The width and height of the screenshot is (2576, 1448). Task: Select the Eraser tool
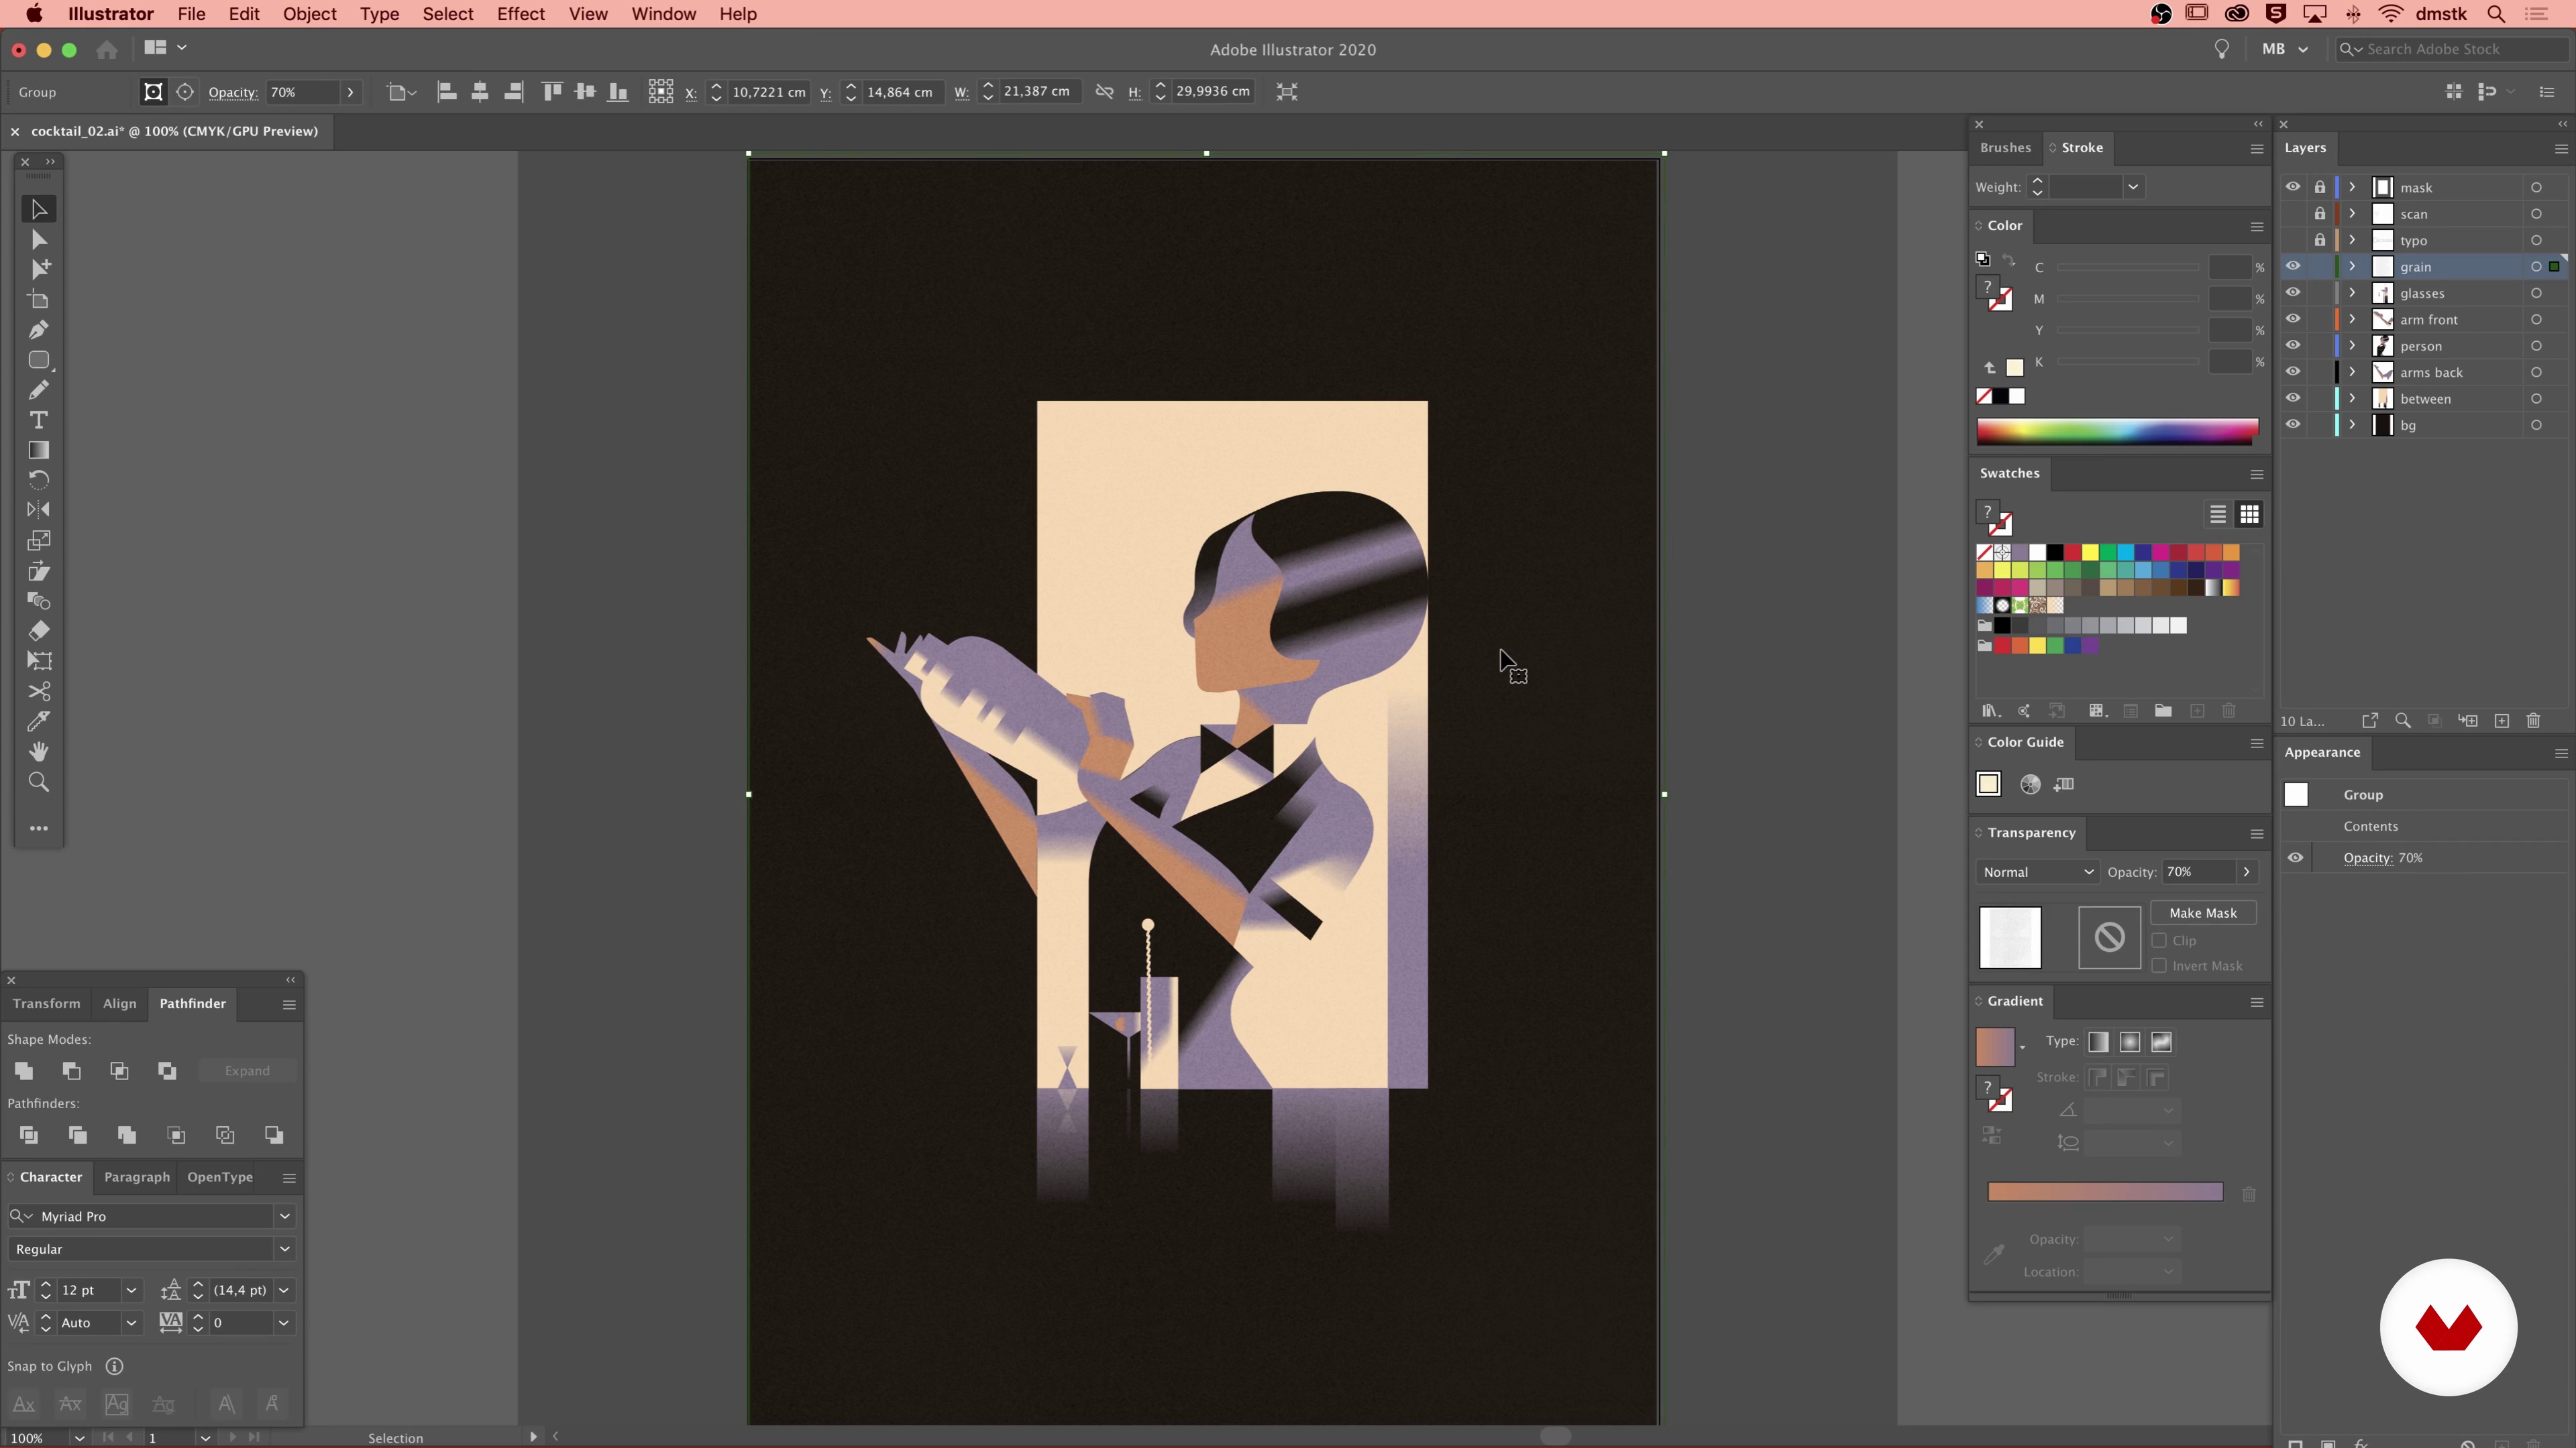pos(39,631)
